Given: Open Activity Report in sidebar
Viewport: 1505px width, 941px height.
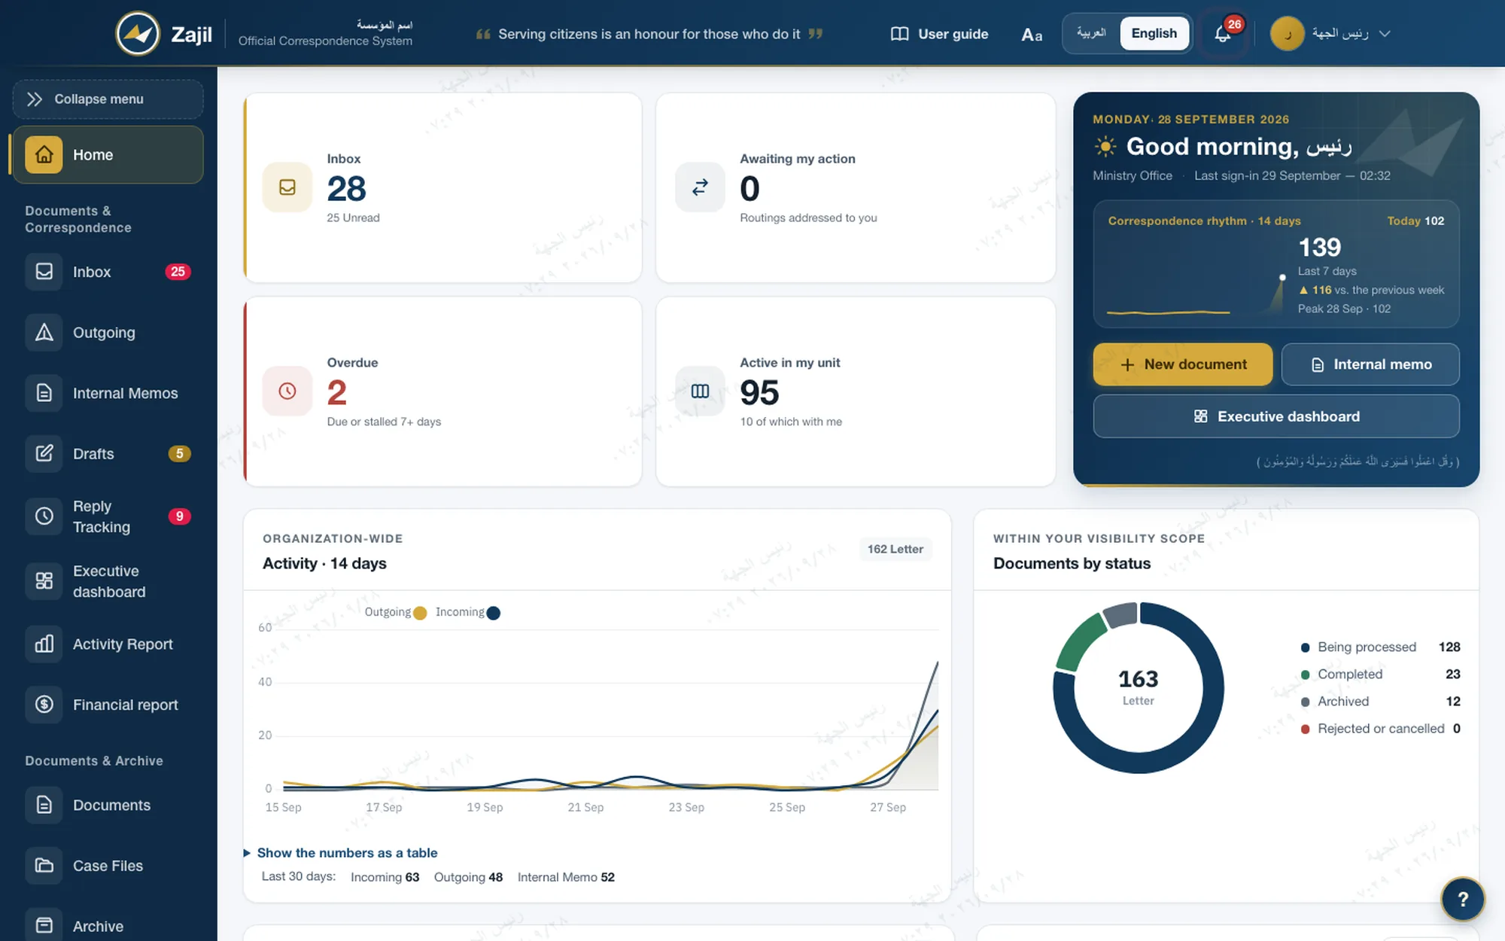Looking at the screenshot, I should point(108,644).
